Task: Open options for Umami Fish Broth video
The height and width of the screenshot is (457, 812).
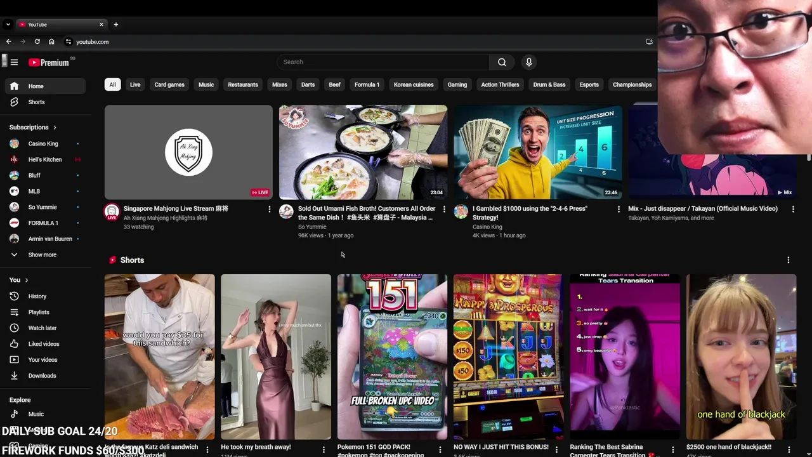Action: (x=444, y=209)
